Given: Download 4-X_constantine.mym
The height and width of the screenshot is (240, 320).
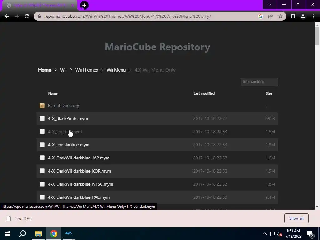Looking at the screenshot, I should pos(68,145).
